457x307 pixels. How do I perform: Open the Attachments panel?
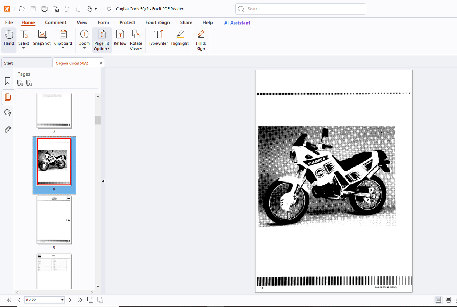tap(7, 129)
